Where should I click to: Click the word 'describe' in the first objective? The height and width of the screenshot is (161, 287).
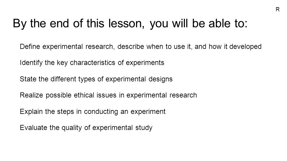(x=131, y=47)
